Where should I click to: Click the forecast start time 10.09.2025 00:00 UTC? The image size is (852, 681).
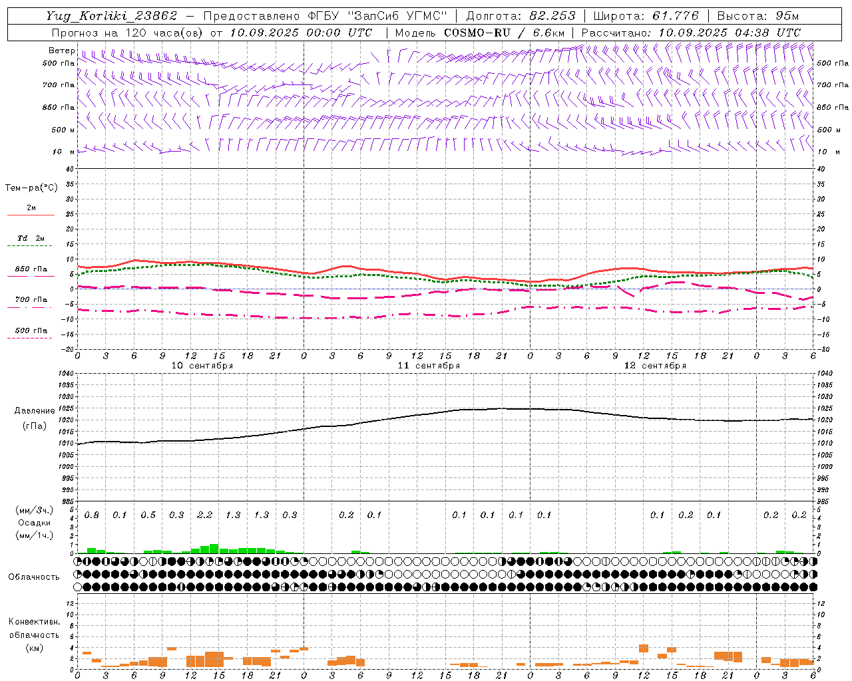[x=301, y=33]
